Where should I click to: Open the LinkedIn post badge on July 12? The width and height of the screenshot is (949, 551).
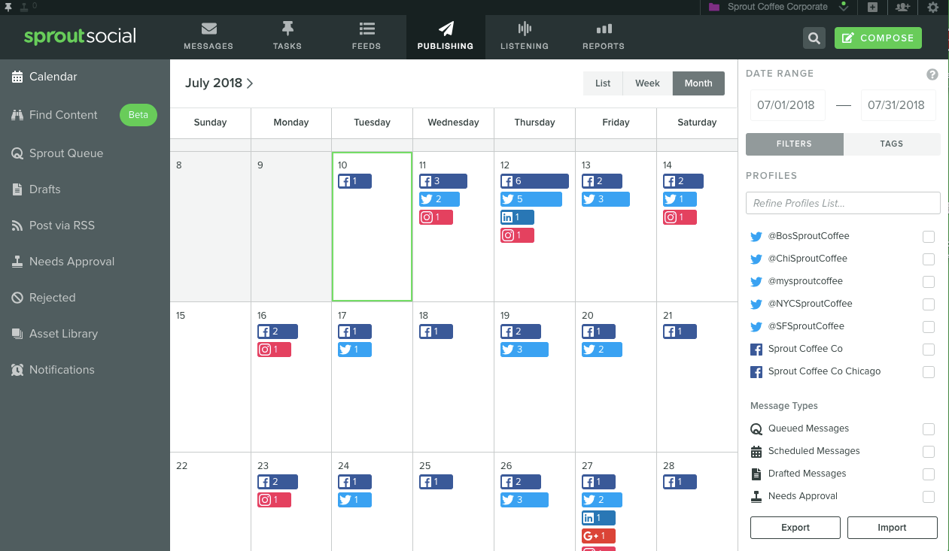[517, 217]
